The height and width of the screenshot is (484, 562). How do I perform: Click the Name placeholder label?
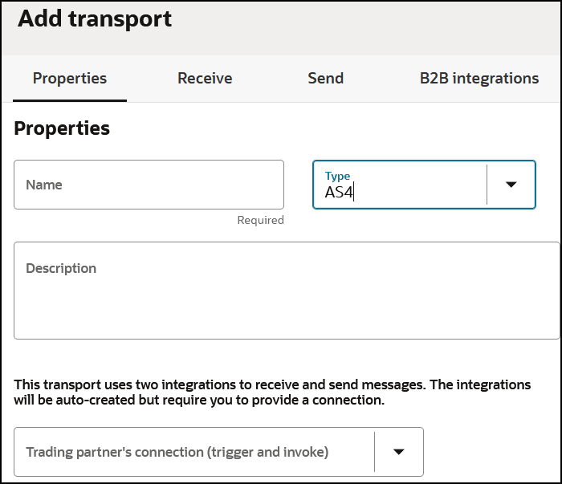(44, 185)
